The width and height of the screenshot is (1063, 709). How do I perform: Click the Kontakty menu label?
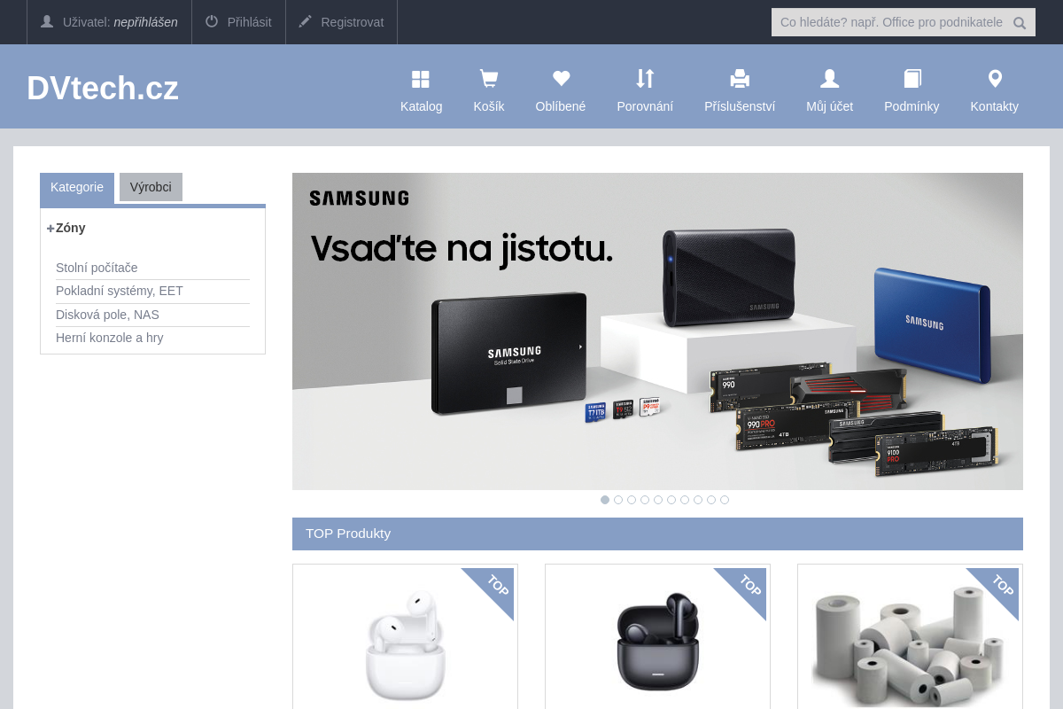(995, 106)
